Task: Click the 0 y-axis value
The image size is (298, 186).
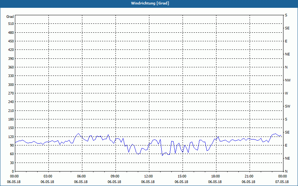Action: (13, 171)
